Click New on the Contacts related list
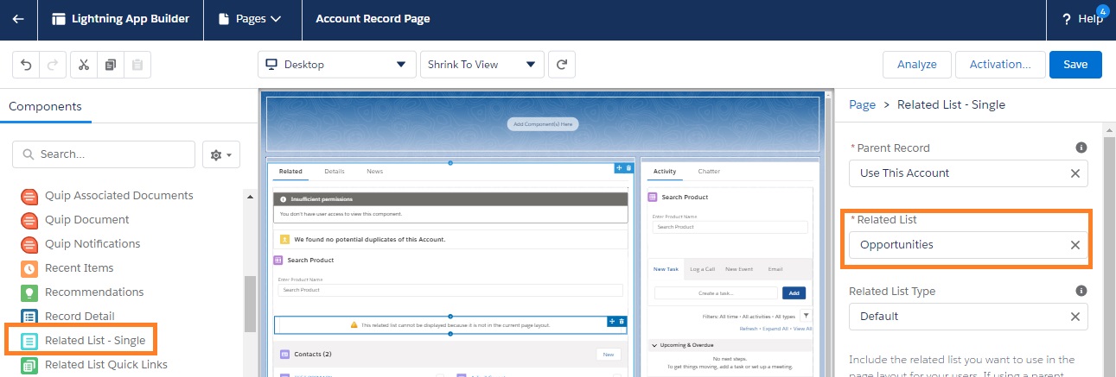 (609, 354)
